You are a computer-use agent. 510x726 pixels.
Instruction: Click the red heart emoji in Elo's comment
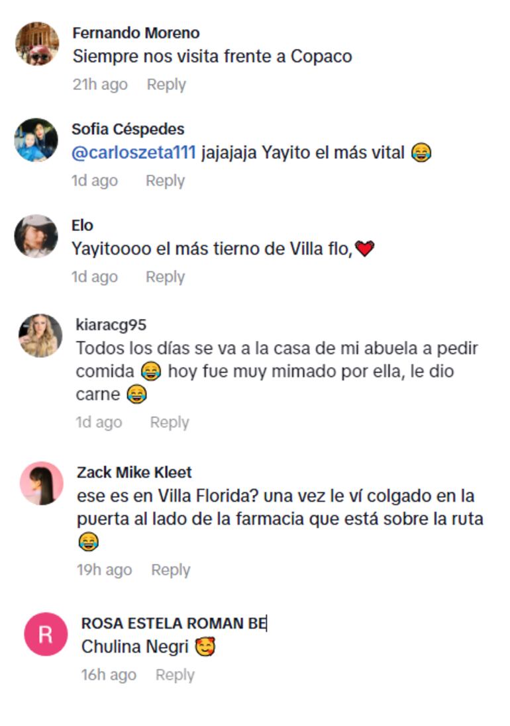pyautogui.click(x=364, y=249)
